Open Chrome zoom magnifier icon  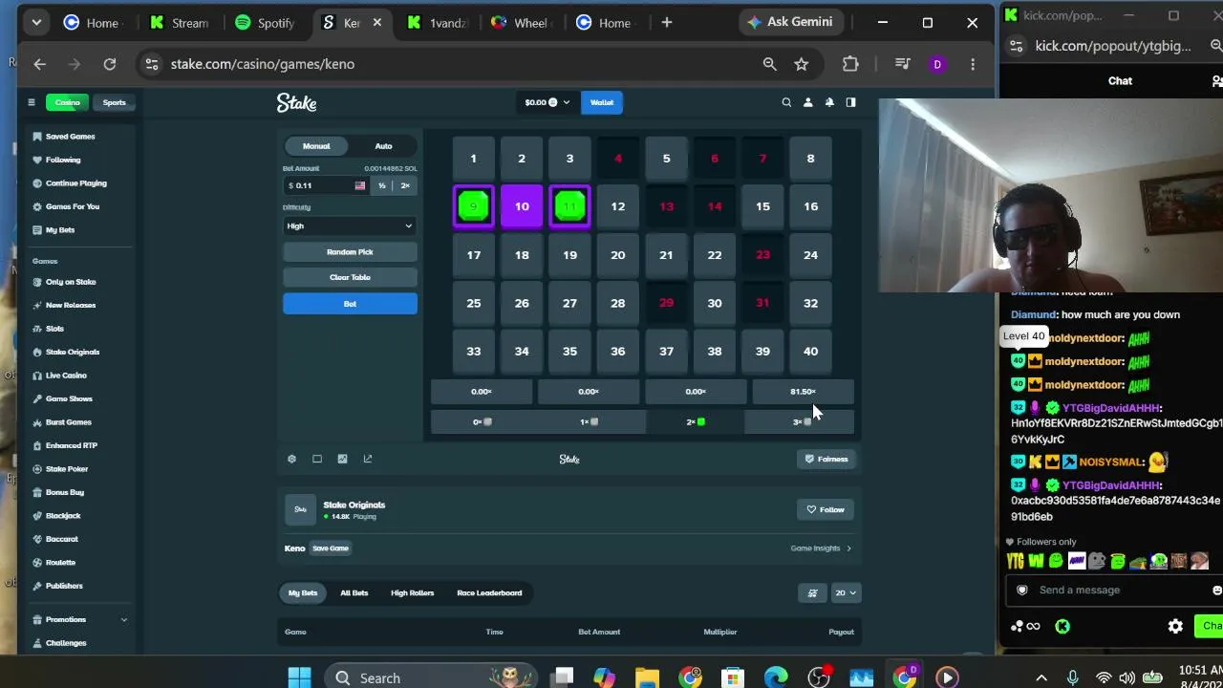tap(769, 64)
